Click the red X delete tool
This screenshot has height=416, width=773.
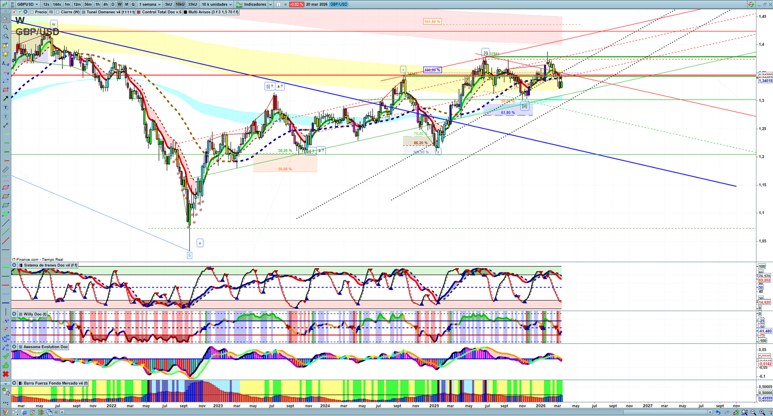5,374
